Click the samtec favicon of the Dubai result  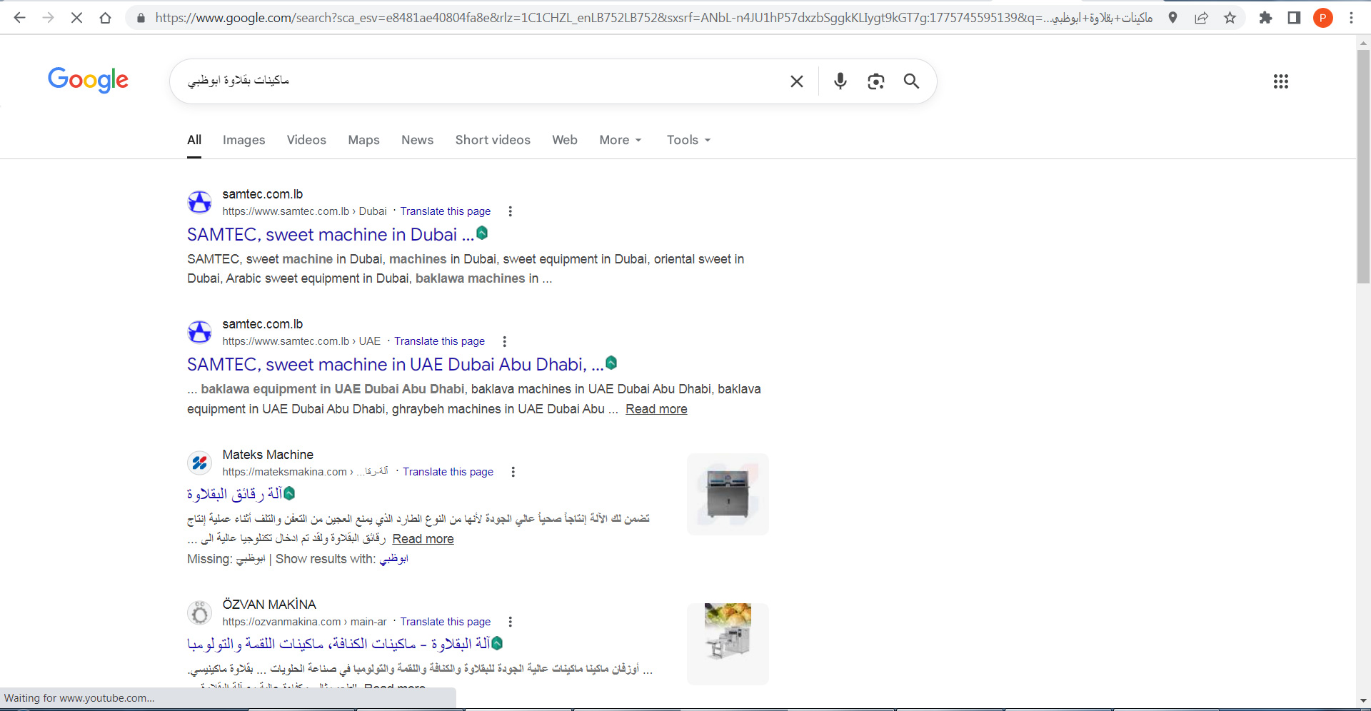click(200, 202)
